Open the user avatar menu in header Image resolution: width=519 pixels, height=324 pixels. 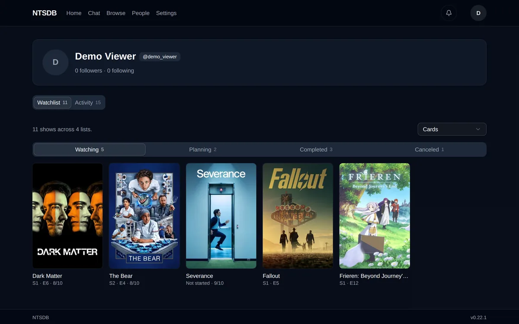click(478, 13)
